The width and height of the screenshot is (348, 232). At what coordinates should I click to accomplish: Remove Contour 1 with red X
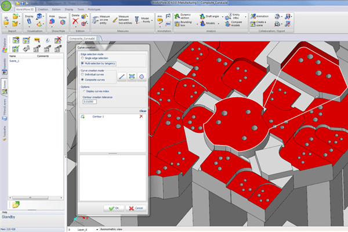point(141,117)
